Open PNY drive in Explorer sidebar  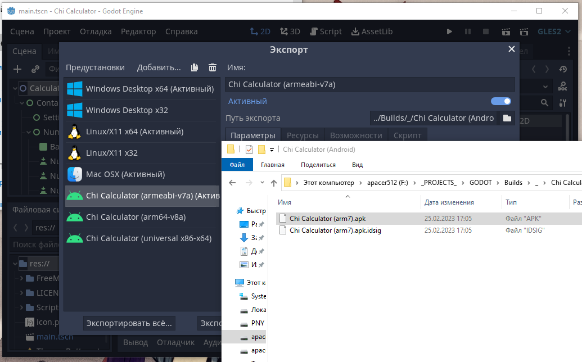click(254, 323)
